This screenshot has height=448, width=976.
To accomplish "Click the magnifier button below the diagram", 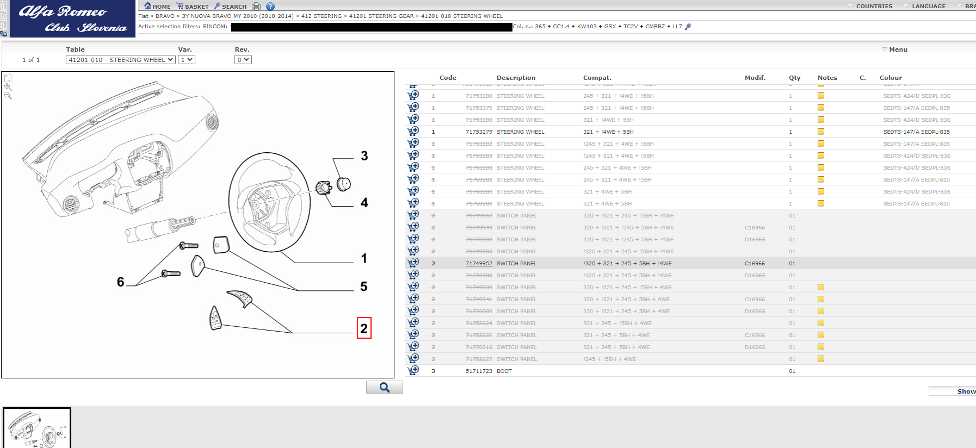I will coord(384,387).
